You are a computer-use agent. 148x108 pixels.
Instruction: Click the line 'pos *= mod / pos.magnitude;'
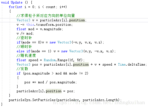[51, 82]
